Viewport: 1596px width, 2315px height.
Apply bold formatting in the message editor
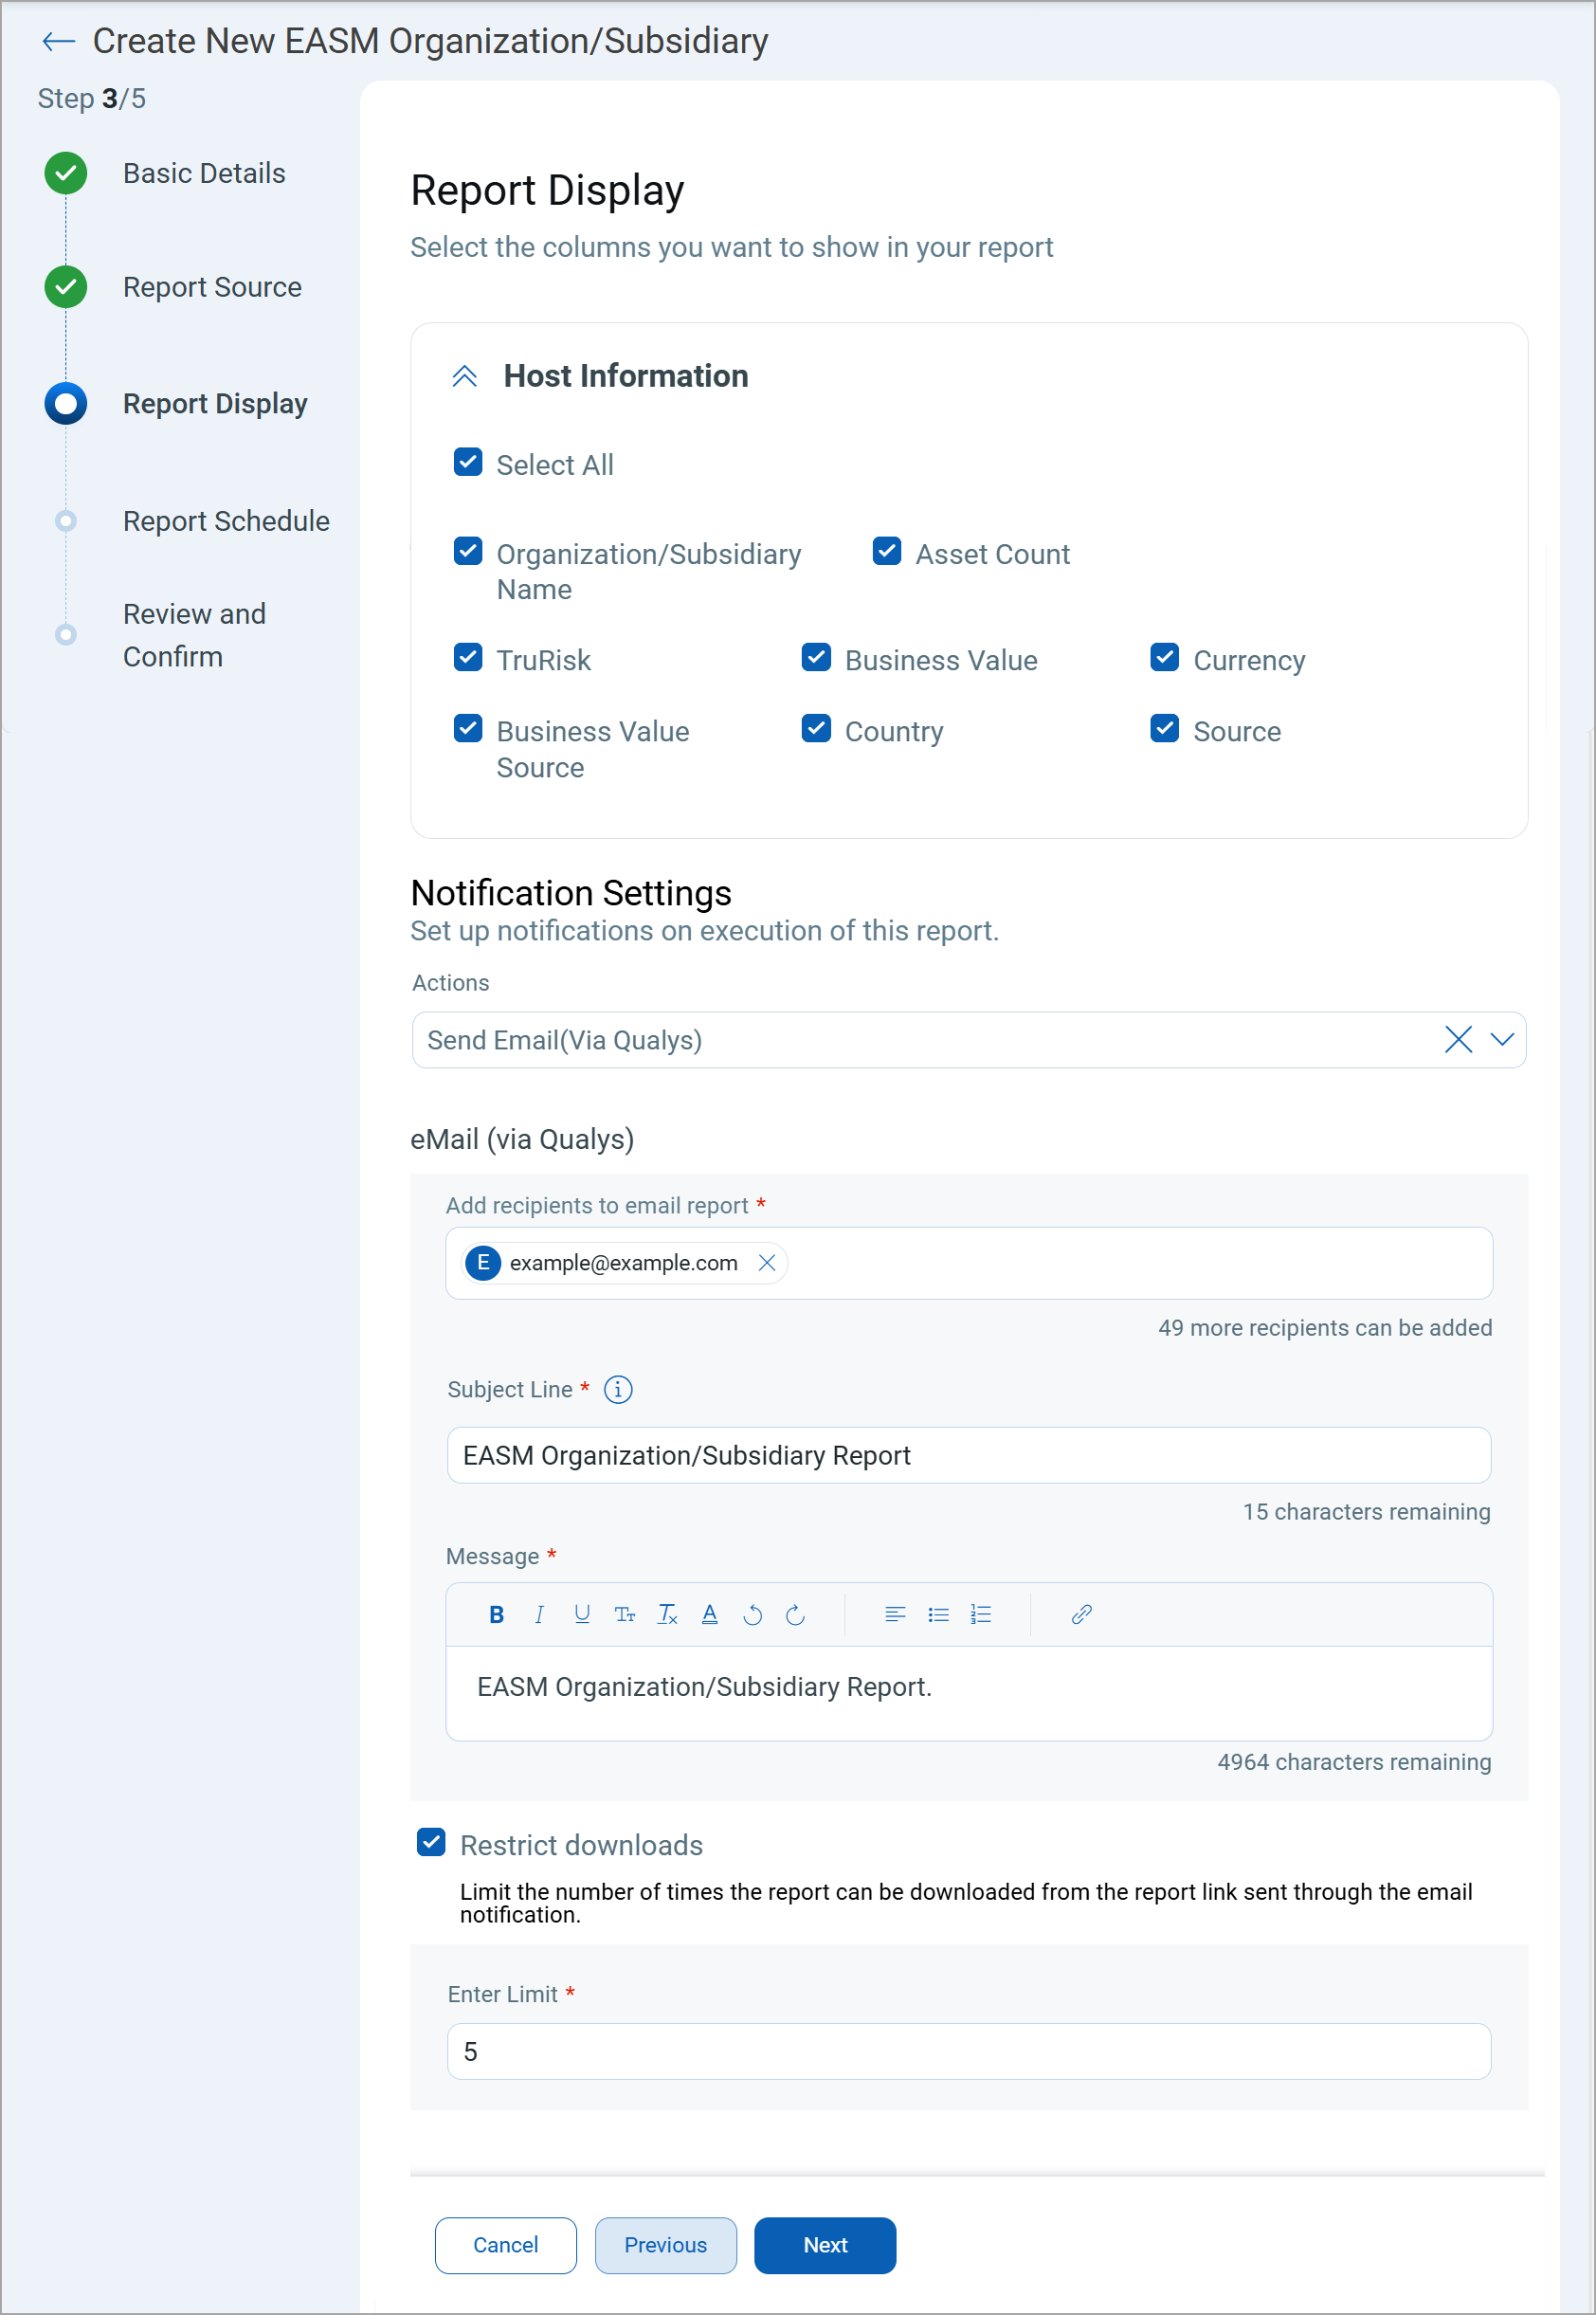496,1614
